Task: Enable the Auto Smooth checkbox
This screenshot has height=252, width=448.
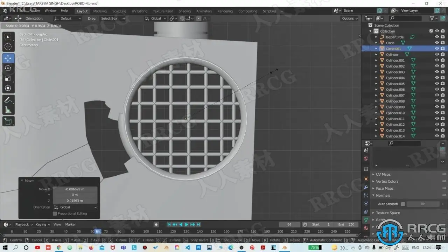Action: 403,204
